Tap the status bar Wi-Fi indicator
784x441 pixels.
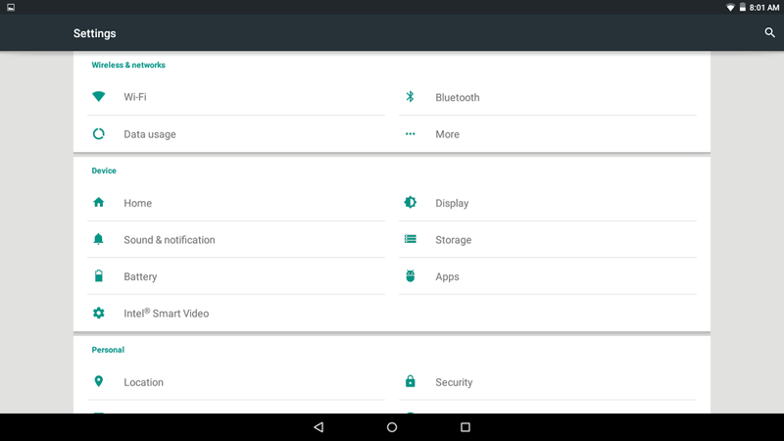click(730, 8)
